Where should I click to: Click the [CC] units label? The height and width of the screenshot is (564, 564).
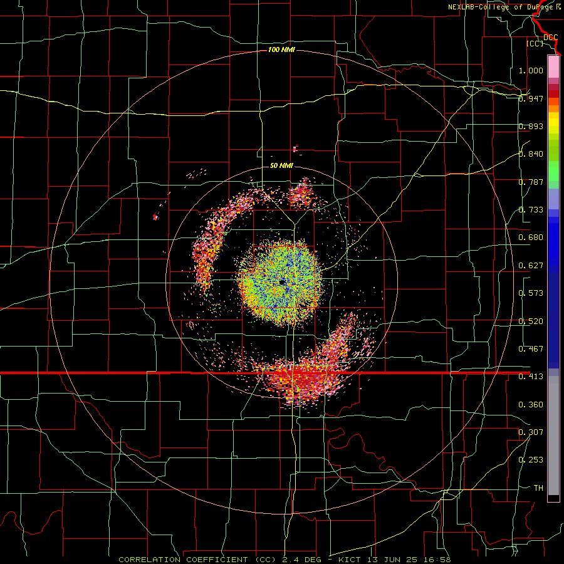pyautogui.click(x=535, y=43)
